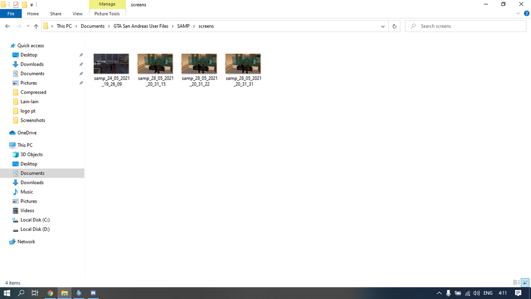Switch to Details view icon
Viewport: 531px width, 299px height.
(516, 283)
